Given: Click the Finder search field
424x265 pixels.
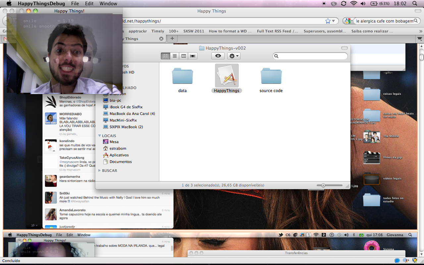Looking at the screenshot, I should pyautogui.click(x=310, y=56).
